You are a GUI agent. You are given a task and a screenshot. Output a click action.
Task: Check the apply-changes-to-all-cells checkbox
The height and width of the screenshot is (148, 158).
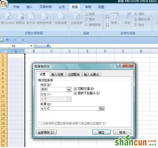40,124
